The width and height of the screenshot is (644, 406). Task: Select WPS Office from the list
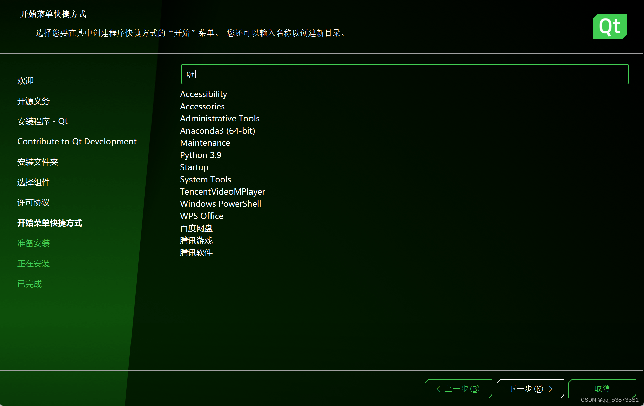pos(201,216)
